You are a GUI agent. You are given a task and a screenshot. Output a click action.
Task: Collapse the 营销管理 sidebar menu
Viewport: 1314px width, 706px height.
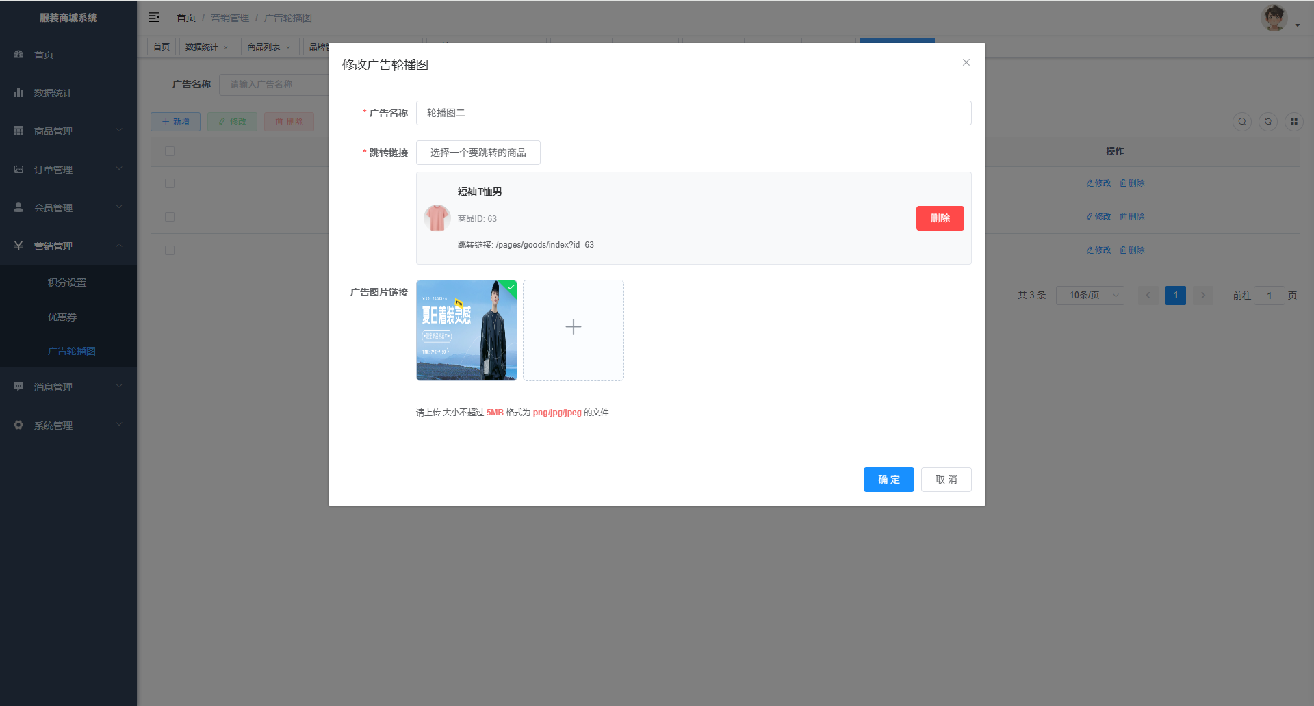pyautogui.click(x=68, y=246)
